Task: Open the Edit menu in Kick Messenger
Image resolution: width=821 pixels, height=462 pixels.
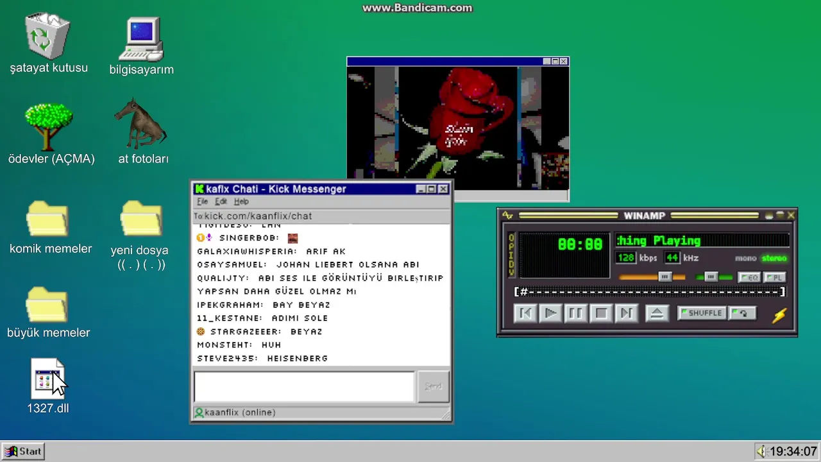Action: coord(221,201)
